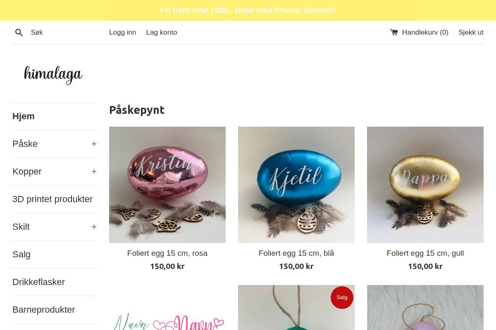Click the Logg inn link
This screenshot has height=330, width=496.
pyautogui.click(x=123, y=32)
